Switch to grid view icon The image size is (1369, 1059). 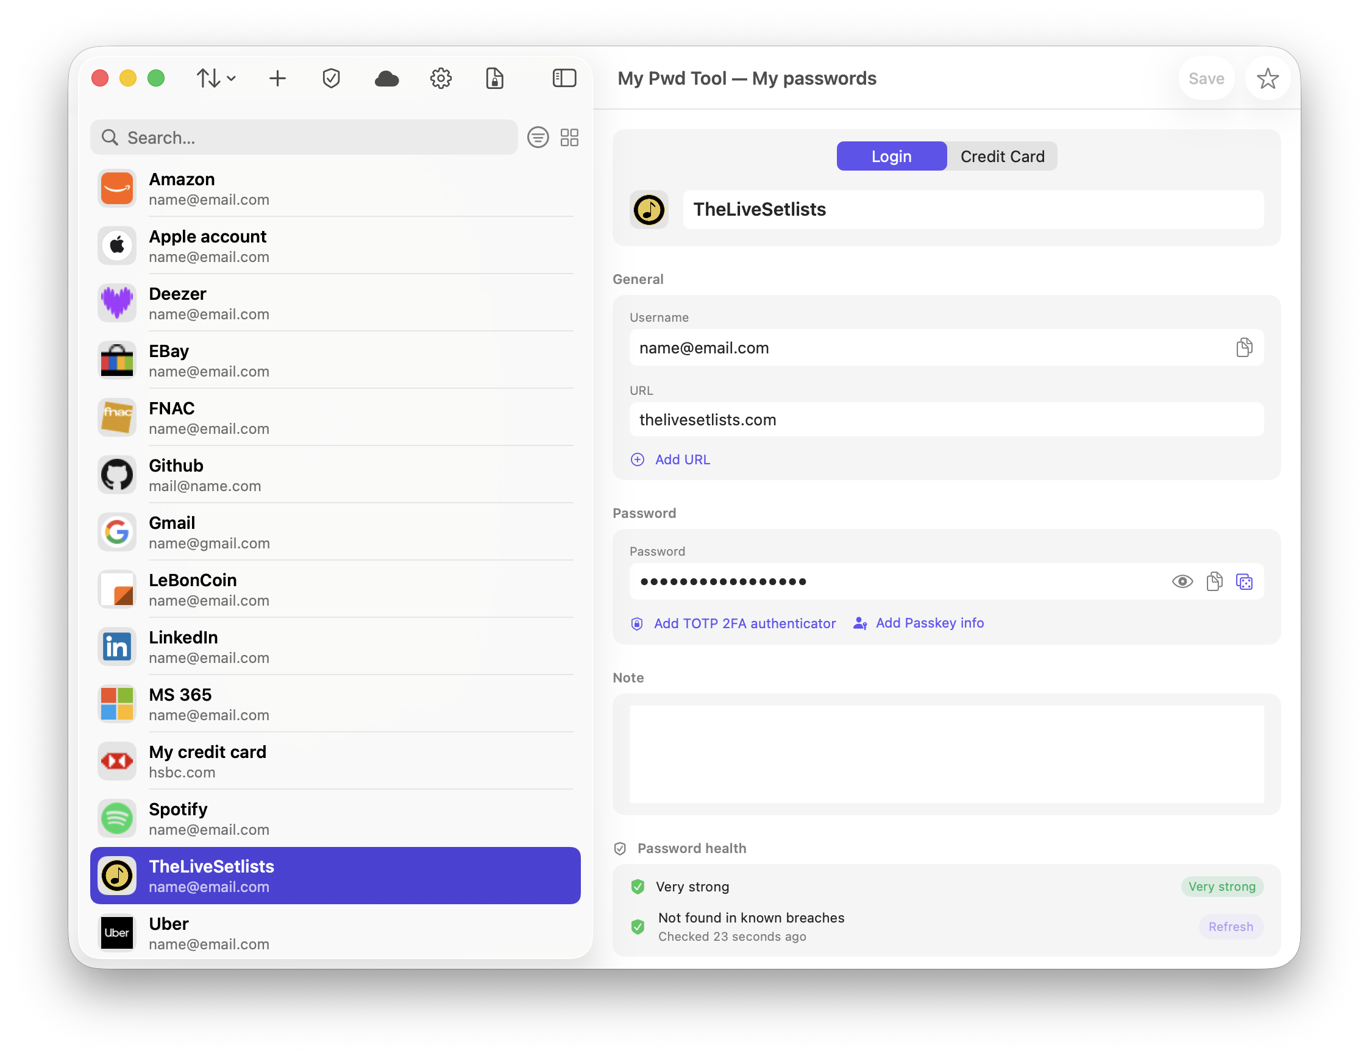569,137
